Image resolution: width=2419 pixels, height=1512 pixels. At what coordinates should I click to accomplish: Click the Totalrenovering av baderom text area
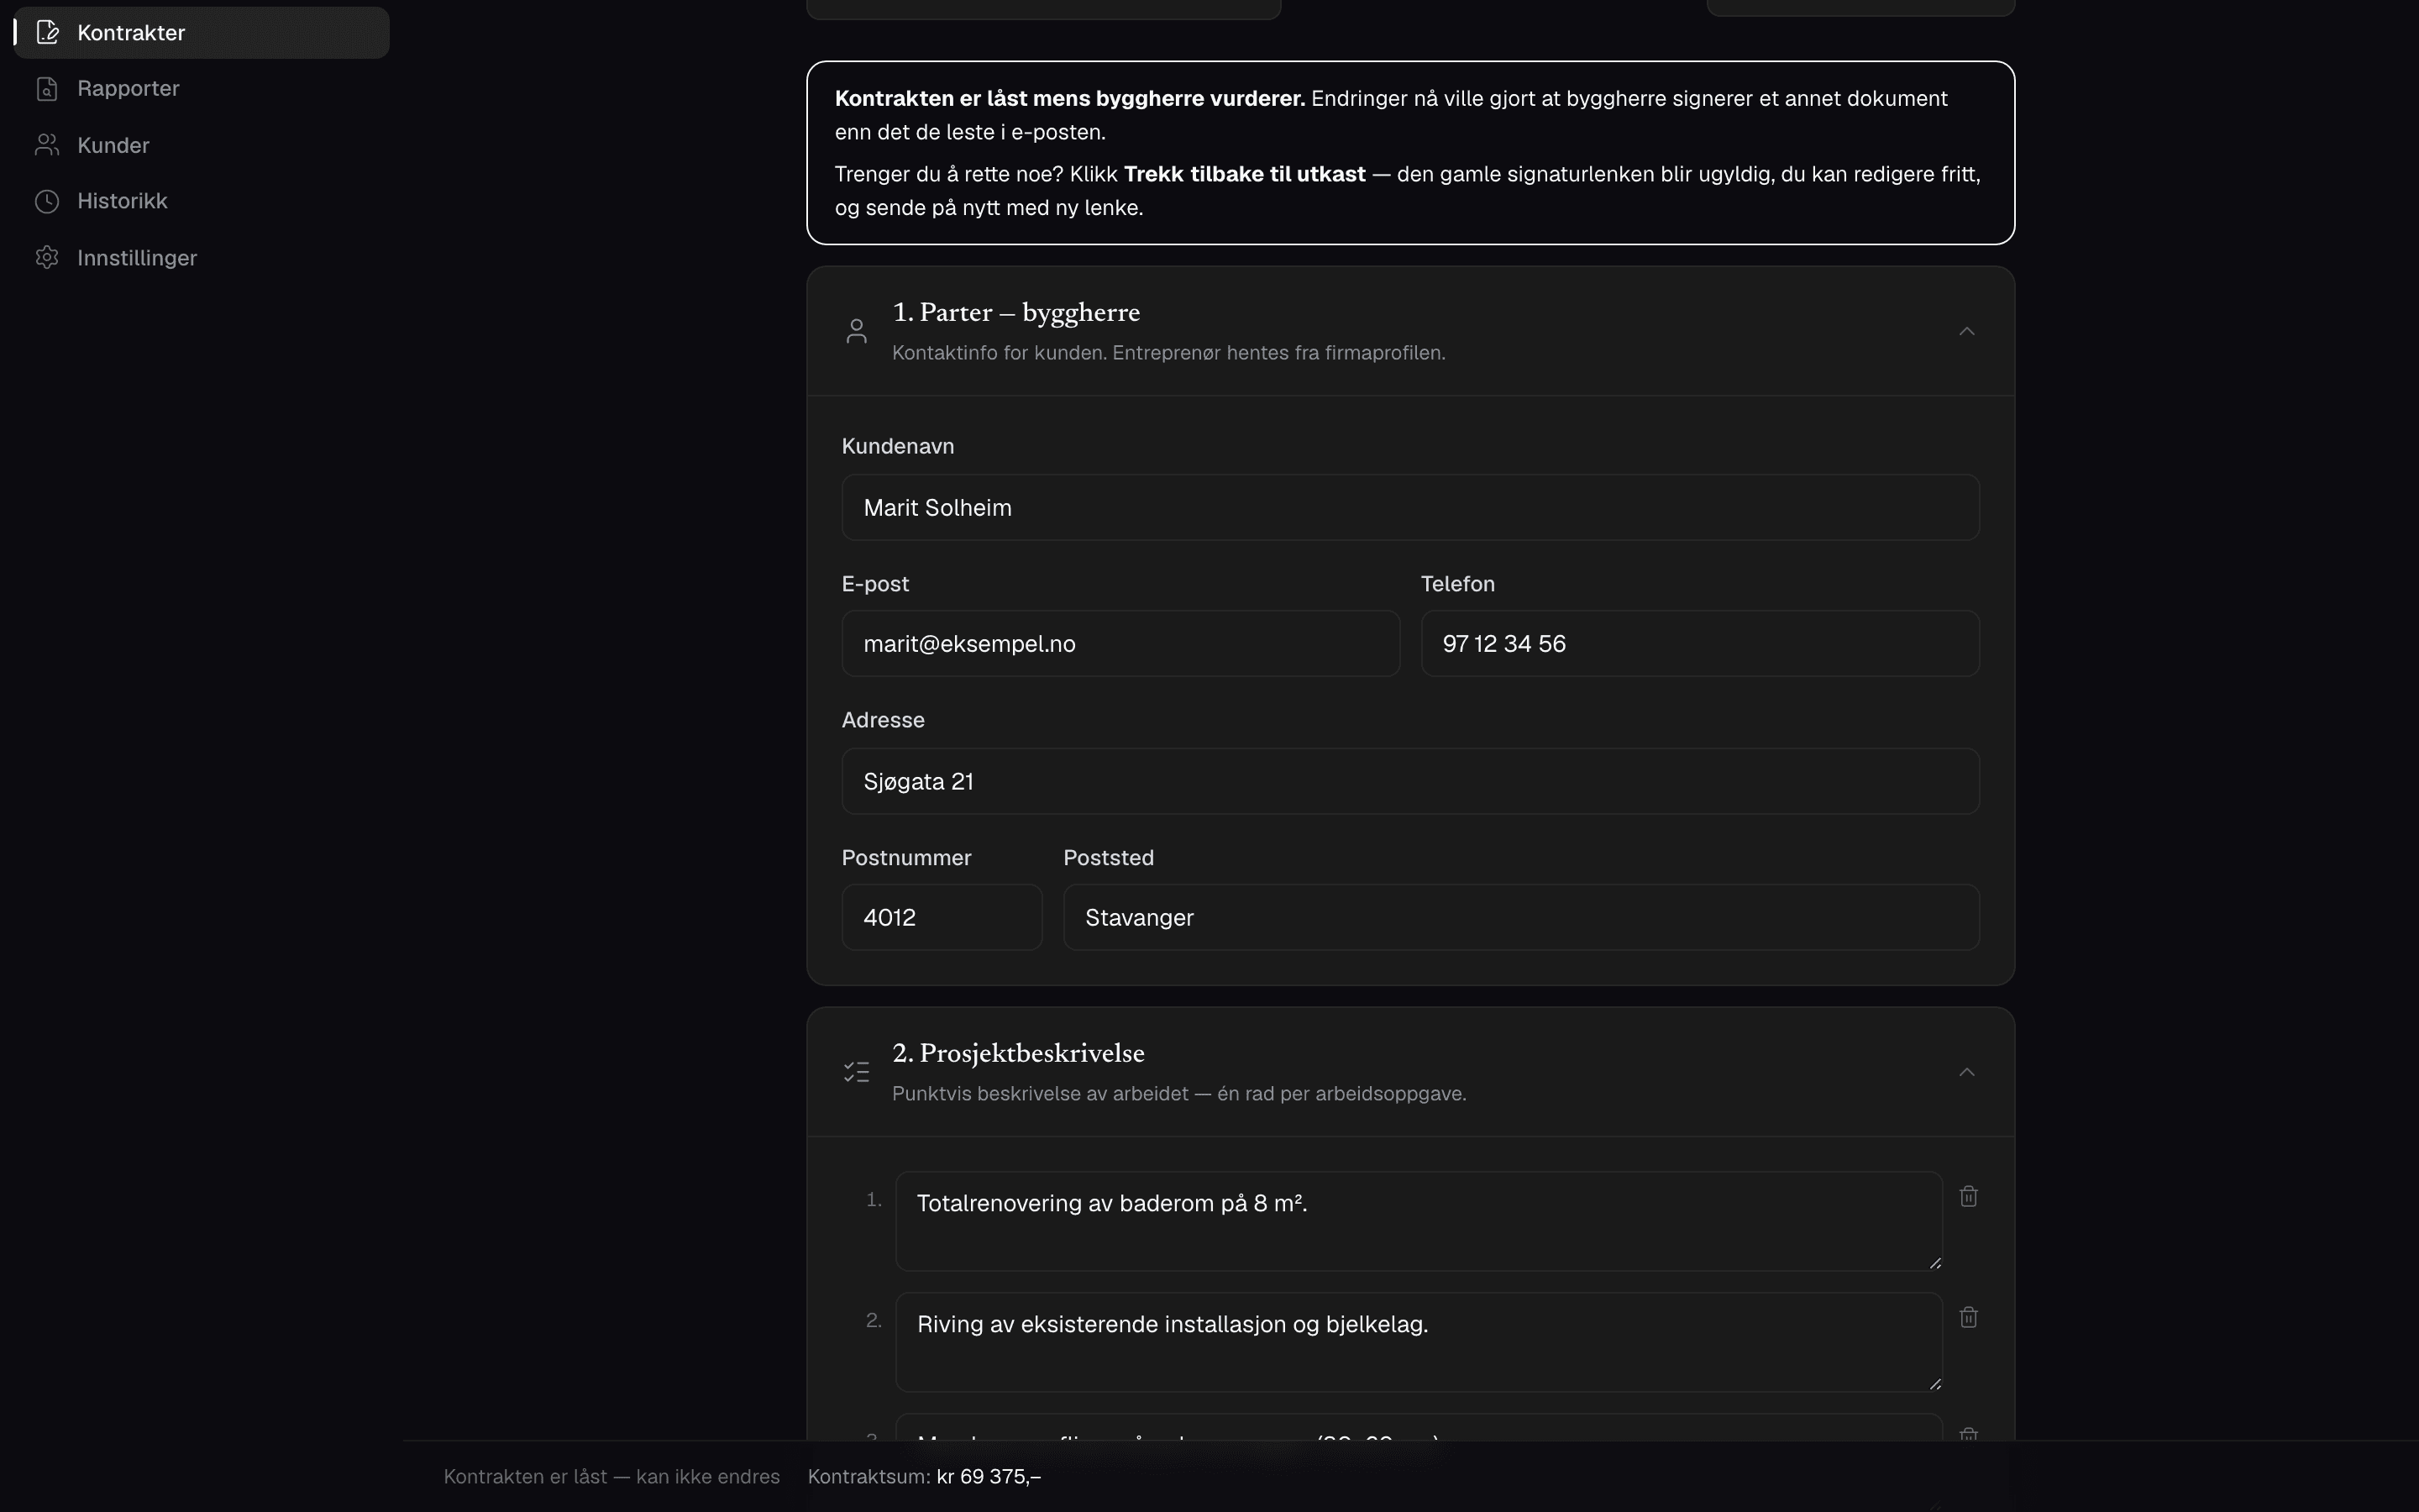tap(1419, 1221)
